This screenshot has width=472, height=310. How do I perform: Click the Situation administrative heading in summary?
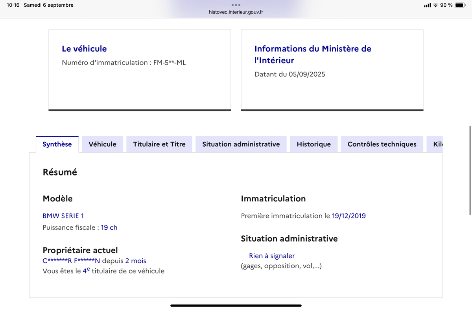tap(289, 238)
